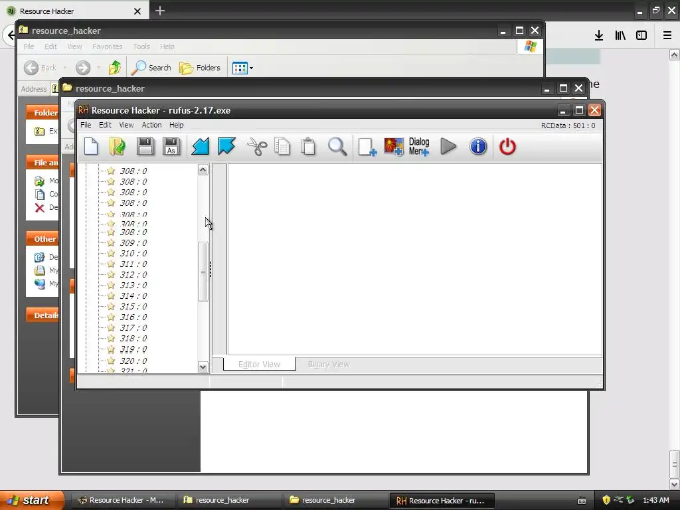Select tree item 312 : 0

pos(133,274)
